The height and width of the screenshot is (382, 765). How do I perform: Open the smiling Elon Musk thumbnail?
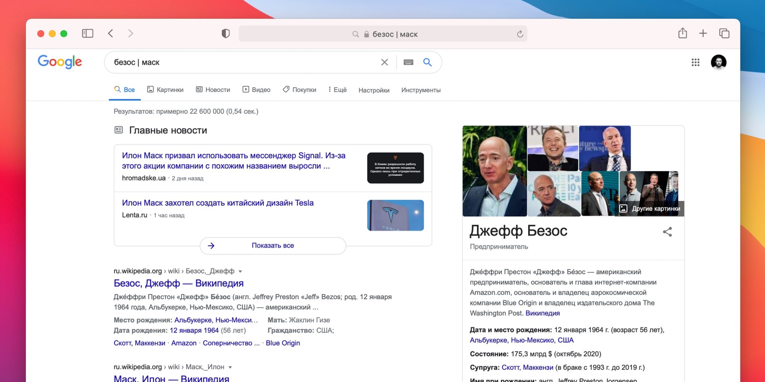click(x=553, y=148)
